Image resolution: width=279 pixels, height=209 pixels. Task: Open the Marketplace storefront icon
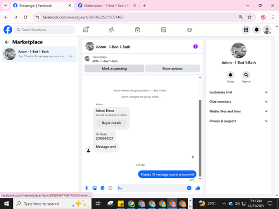point(163,30)
